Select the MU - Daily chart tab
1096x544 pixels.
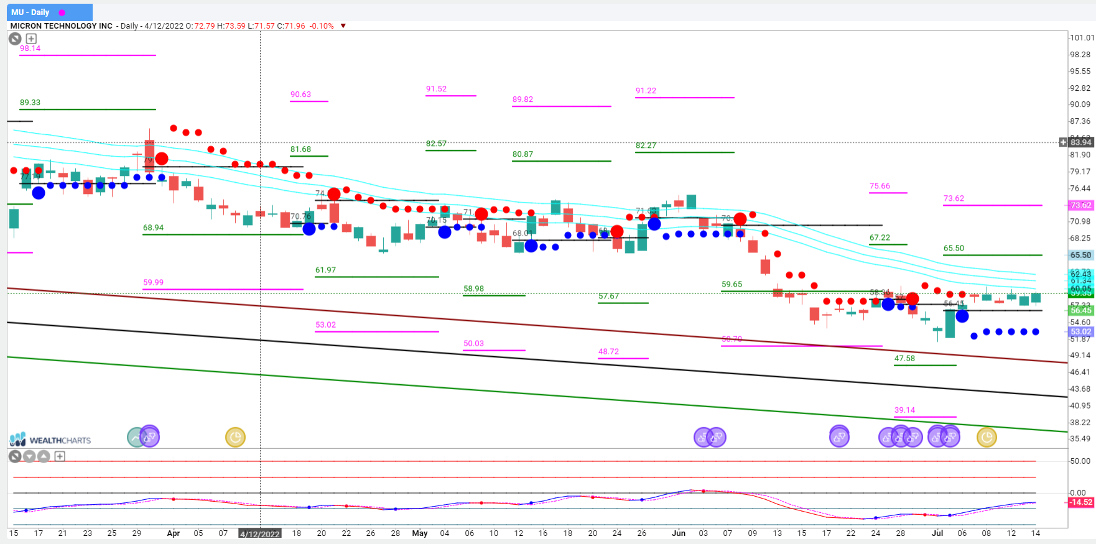click(50, 12)
